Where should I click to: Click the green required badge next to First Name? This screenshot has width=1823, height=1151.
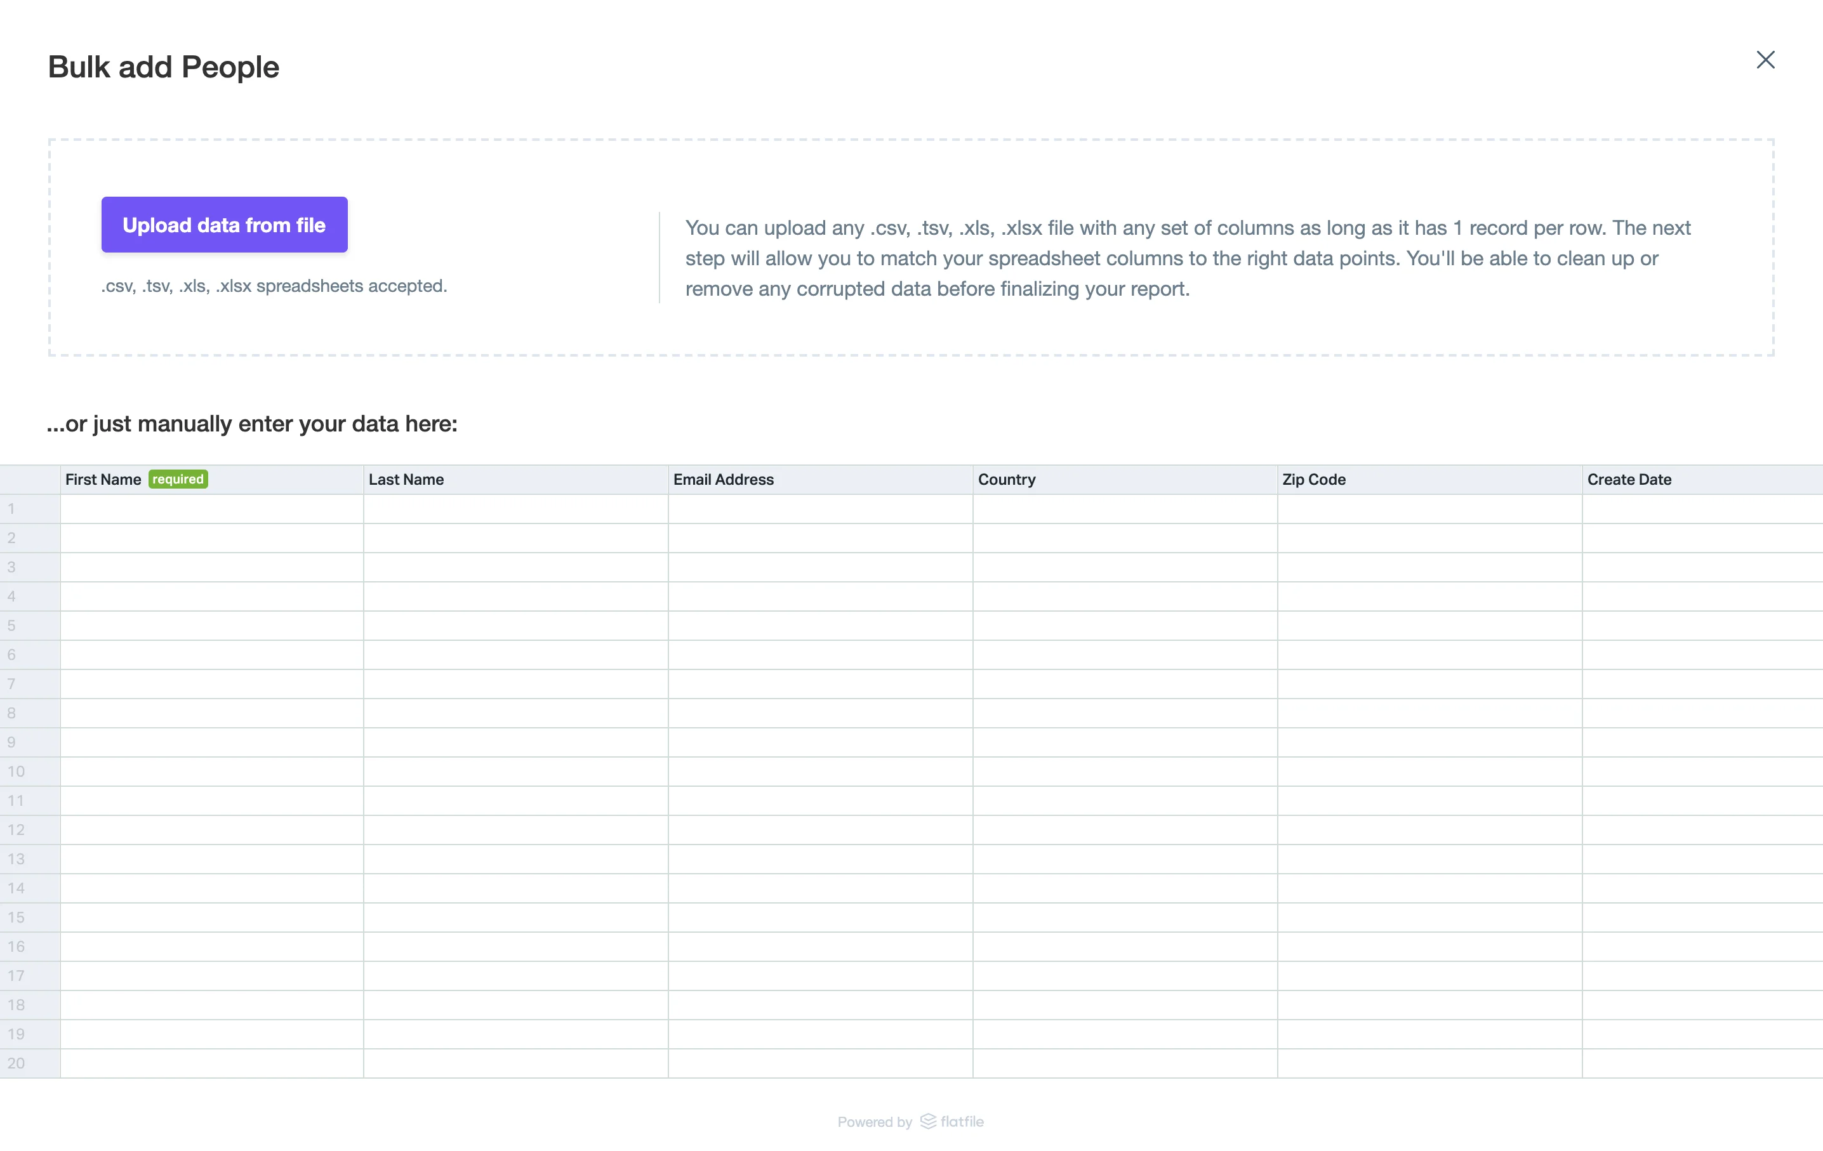click(178, 479)
